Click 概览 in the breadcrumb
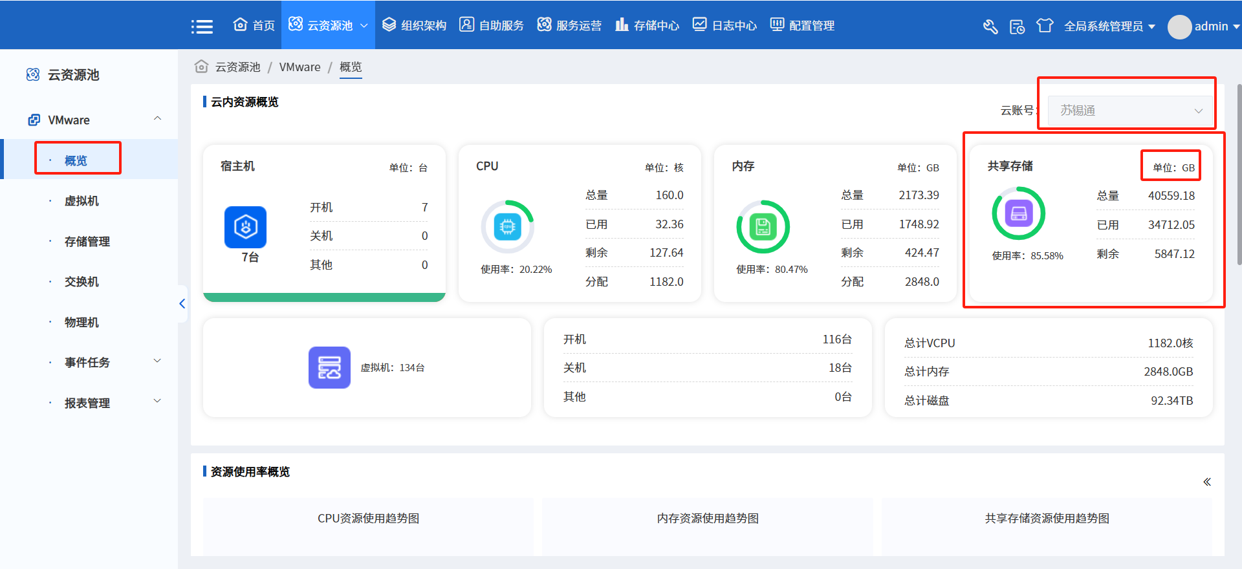 pyautogui.click(x=351, y=67)
